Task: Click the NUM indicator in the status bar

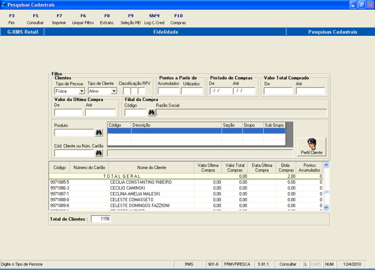Action: [329, 264]
